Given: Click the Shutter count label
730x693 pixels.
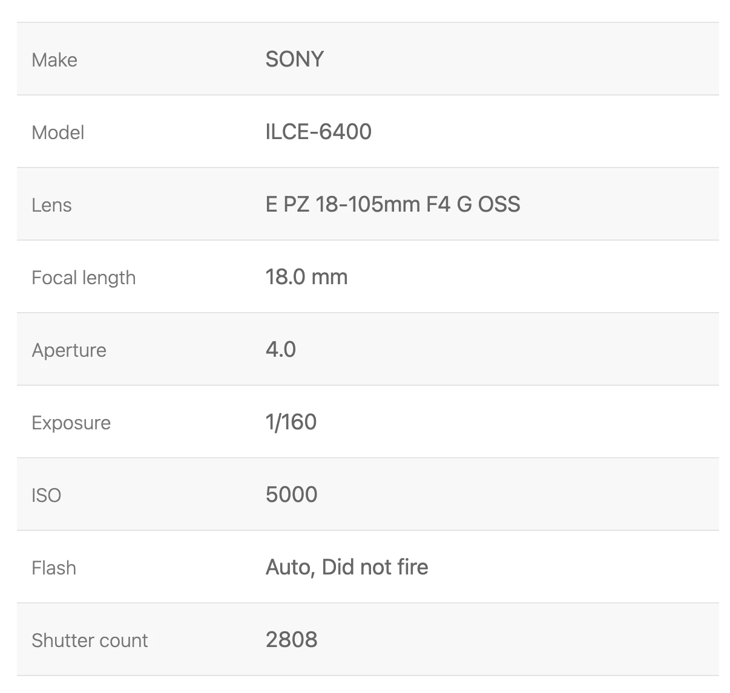Looking at the screenshot, I should point(90,640).
